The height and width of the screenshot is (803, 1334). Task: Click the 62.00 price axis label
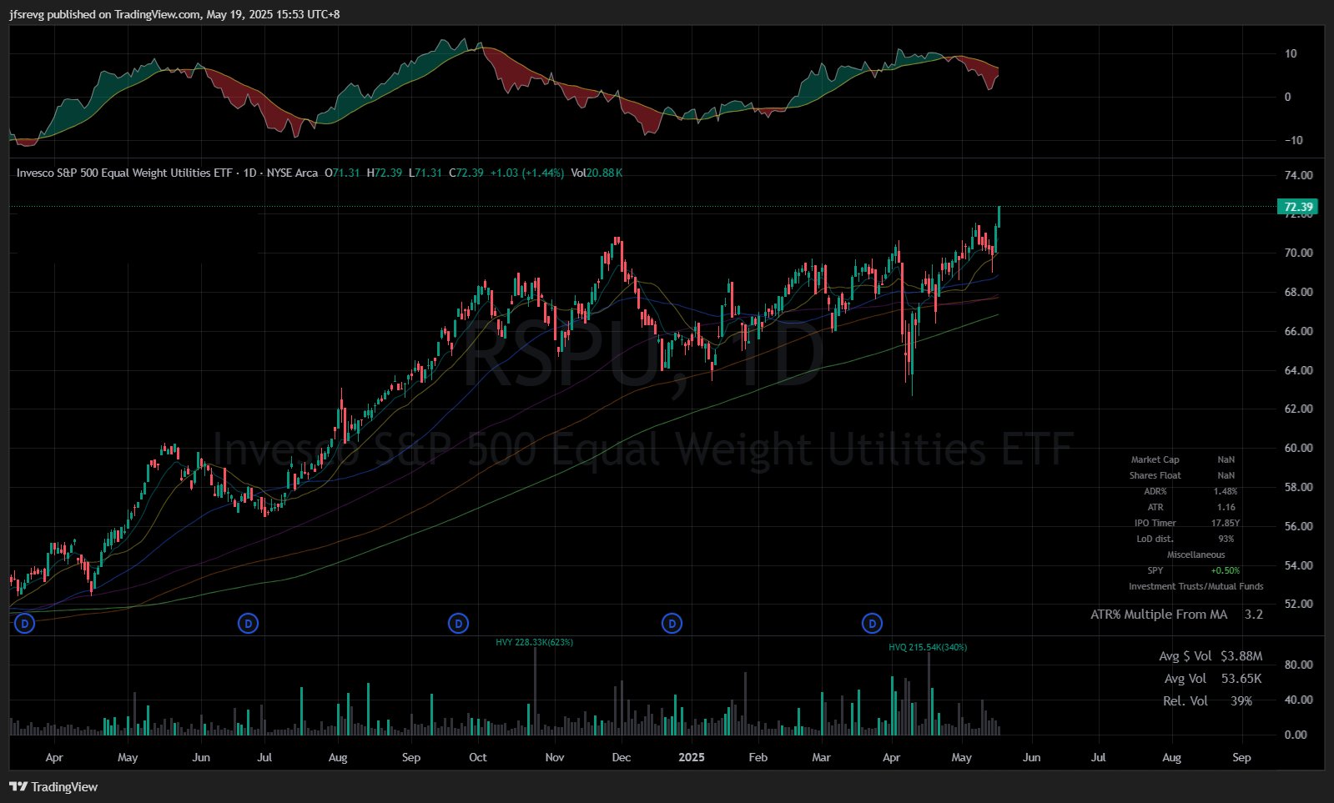1298,409
